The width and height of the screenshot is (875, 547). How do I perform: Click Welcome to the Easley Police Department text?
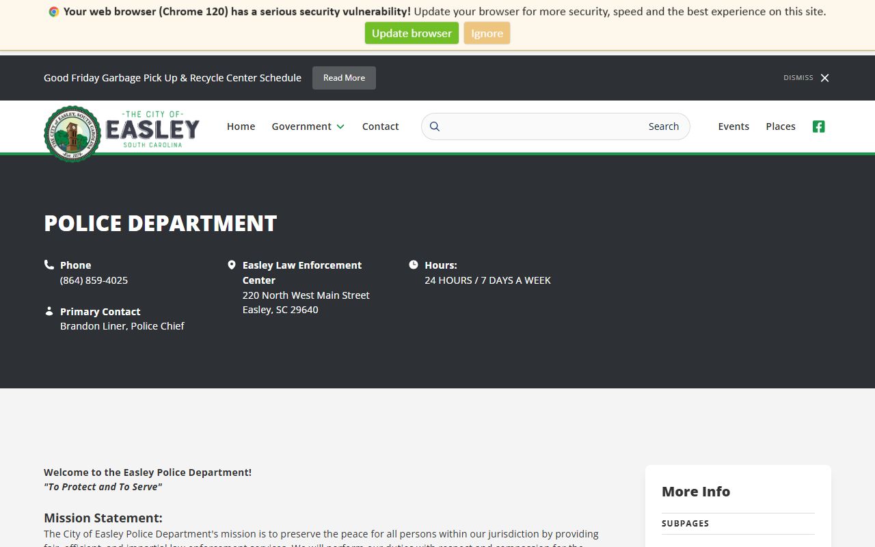(148, 472)
